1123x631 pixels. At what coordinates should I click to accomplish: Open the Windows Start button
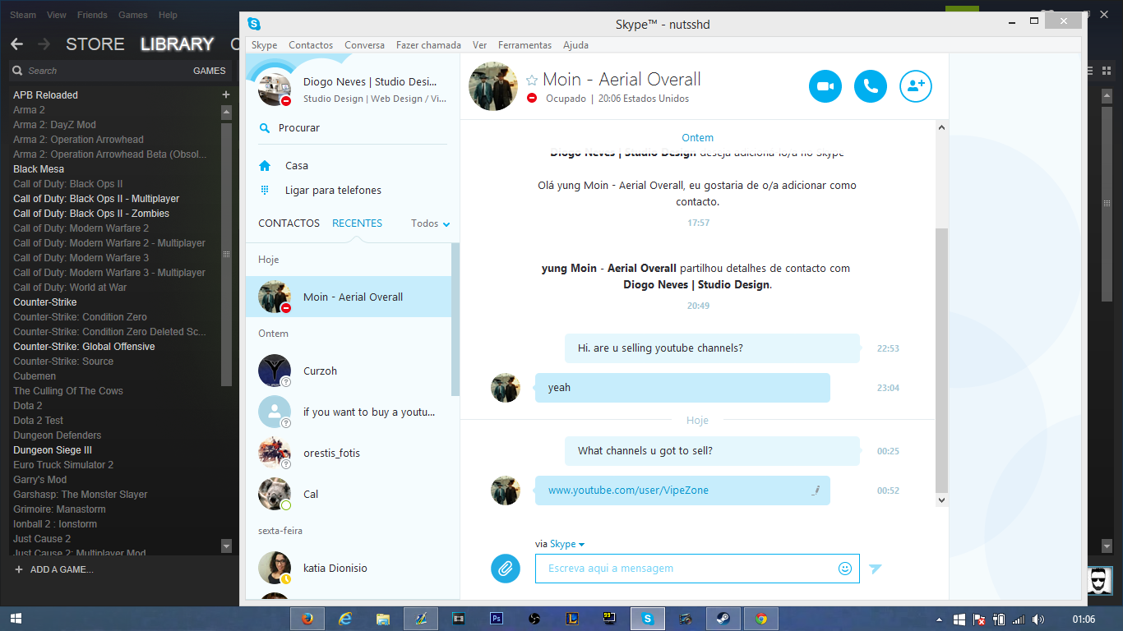pyautogui.click(x=16, y=619)
